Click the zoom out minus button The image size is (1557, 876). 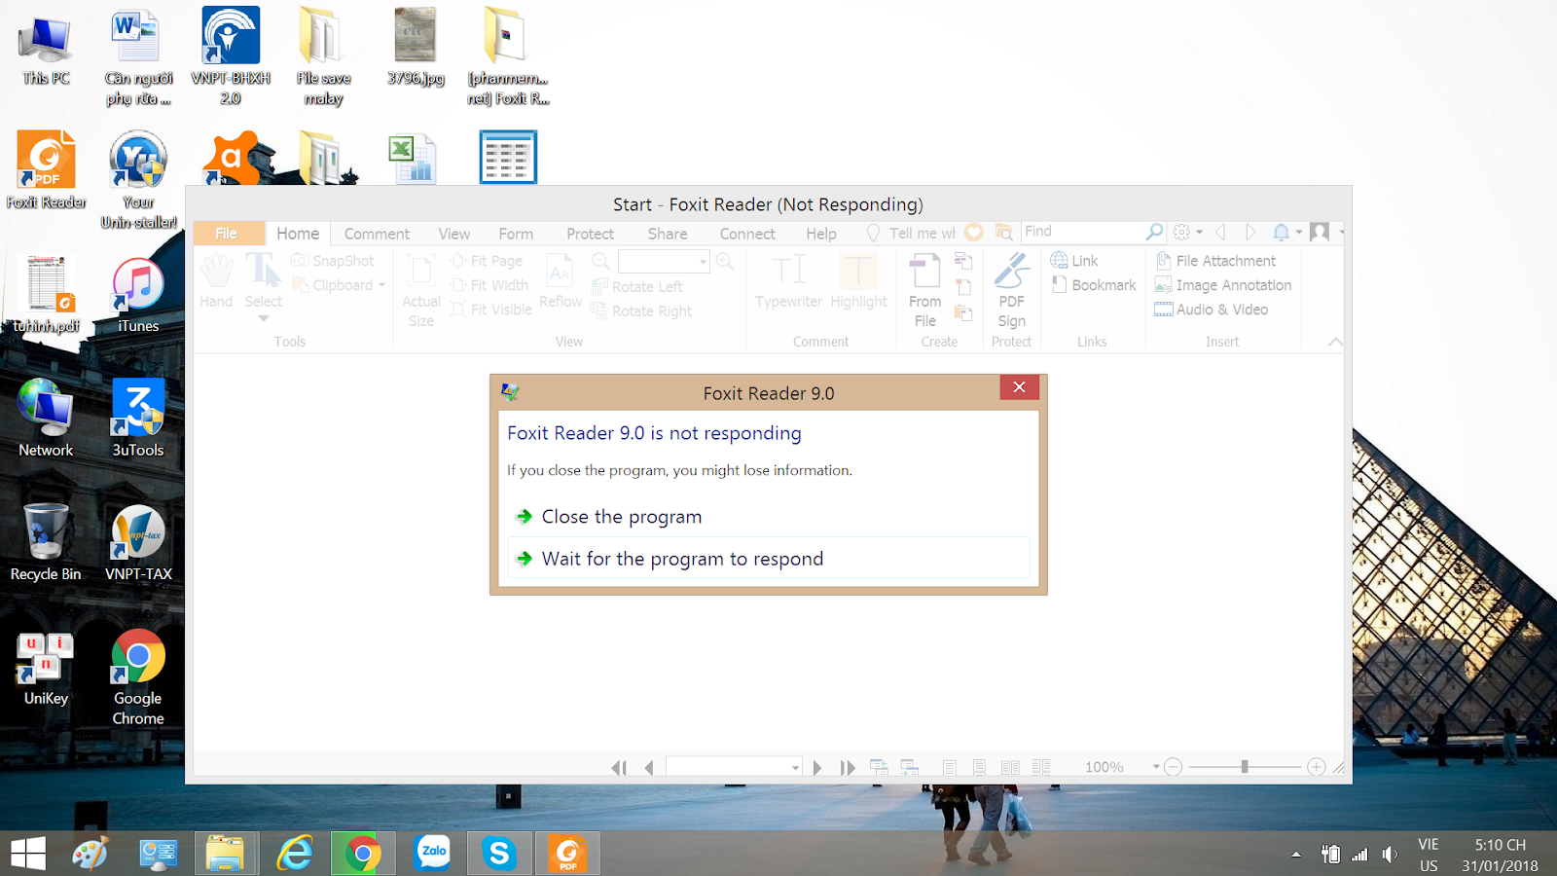click(x=1174, y=767)
